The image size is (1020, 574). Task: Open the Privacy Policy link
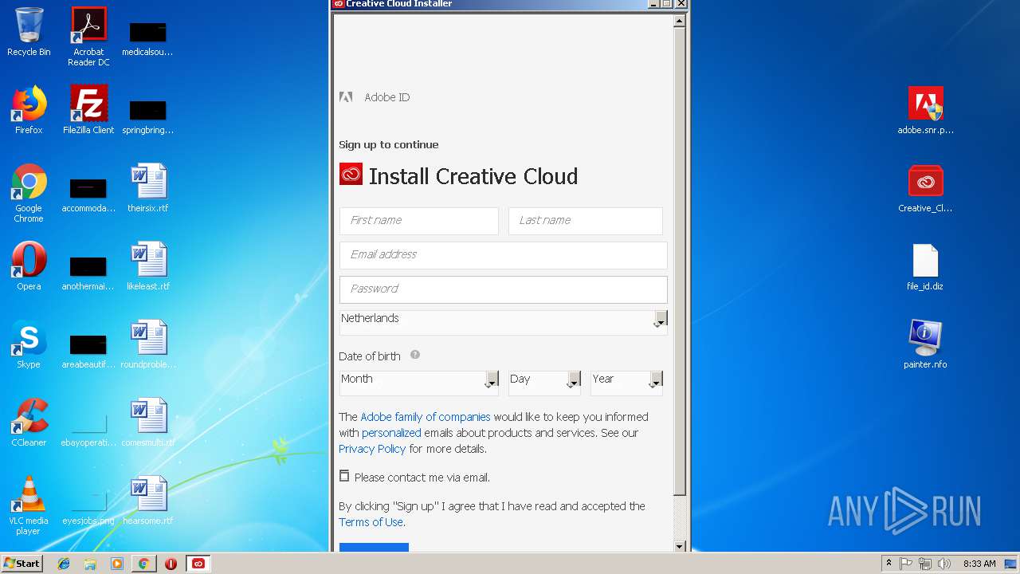(372, 449)
